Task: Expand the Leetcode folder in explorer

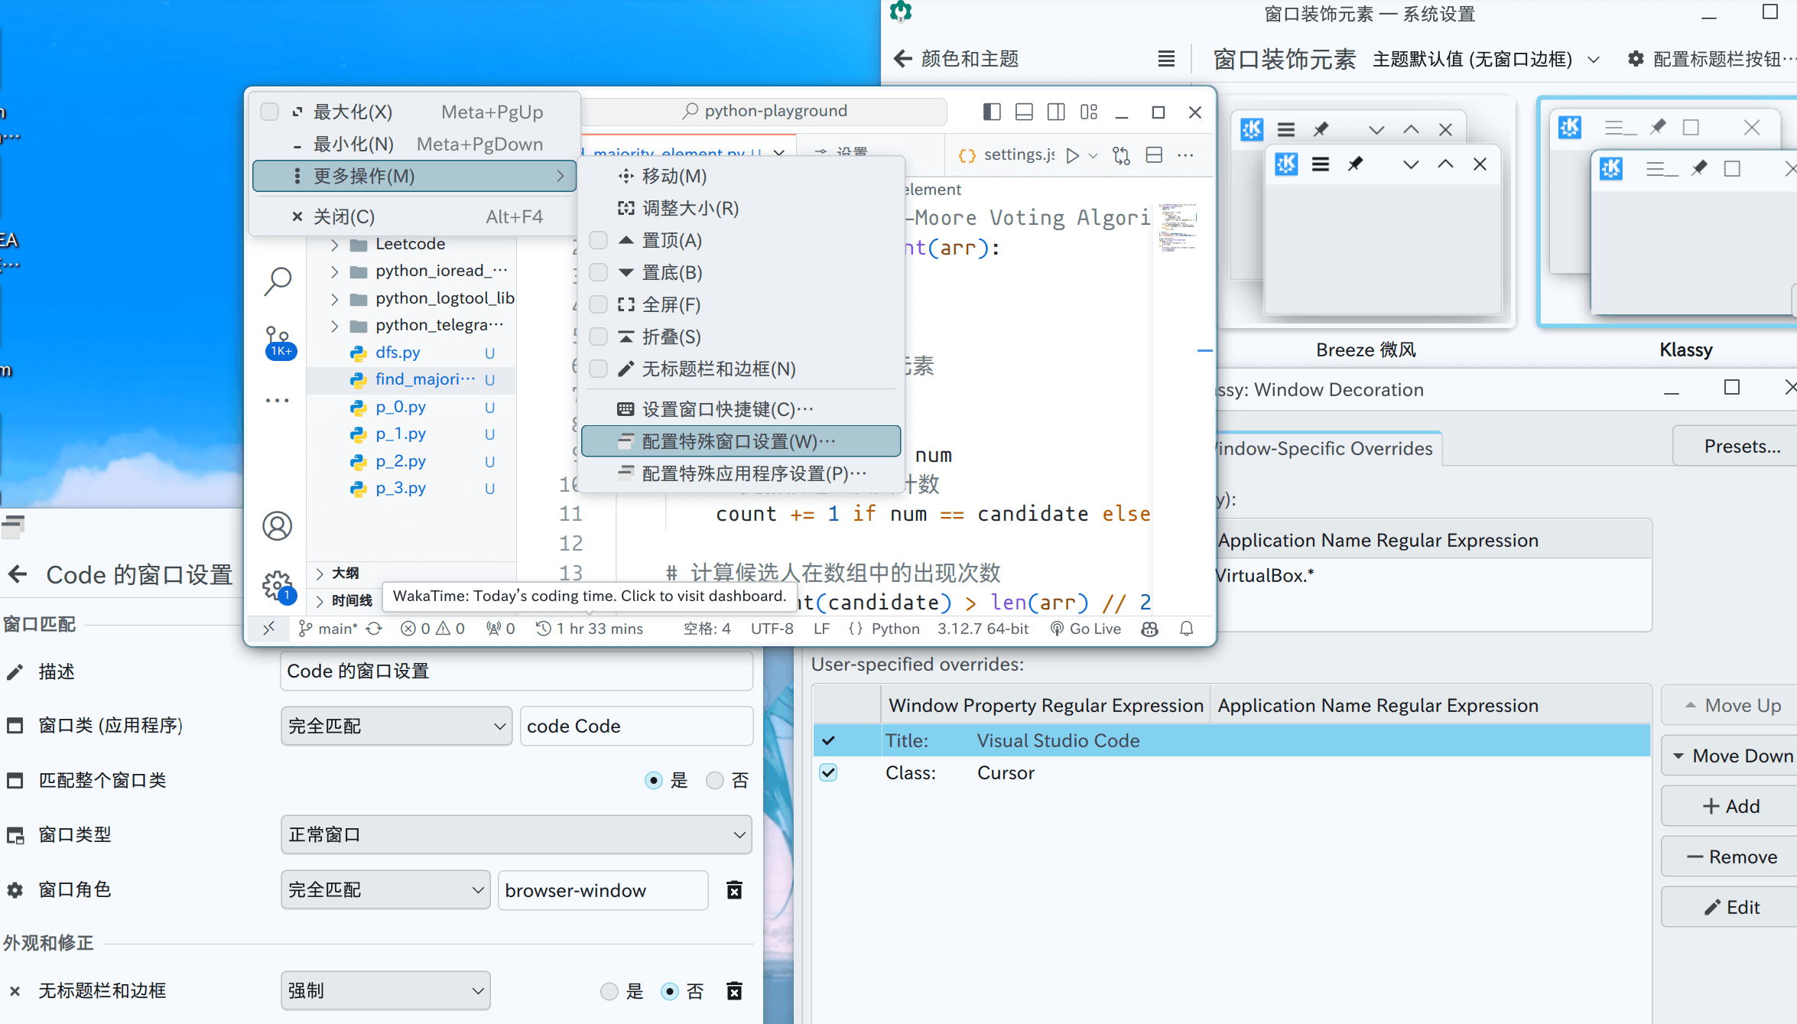Action: 334,245
